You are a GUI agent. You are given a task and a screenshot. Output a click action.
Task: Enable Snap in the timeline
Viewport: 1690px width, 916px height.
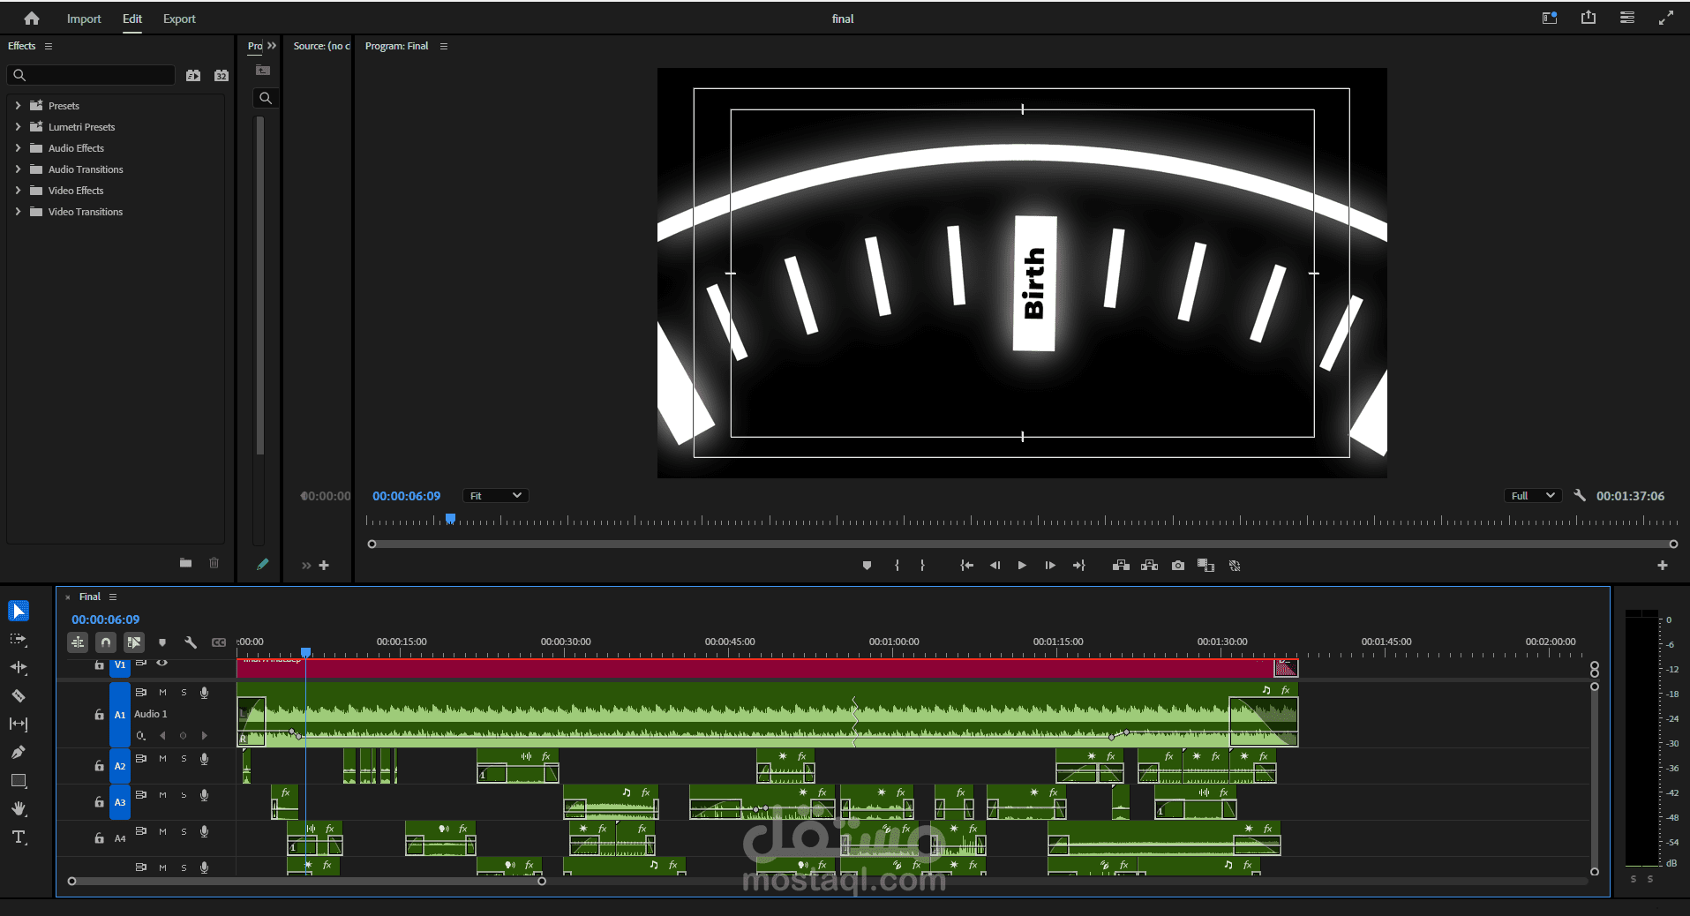click(105, 642)
